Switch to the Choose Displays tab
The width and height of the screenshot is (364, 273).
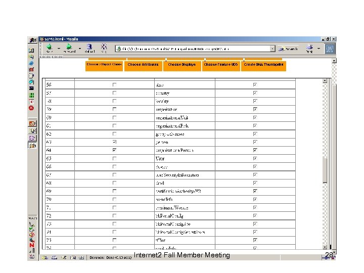(x=182, y=66)
